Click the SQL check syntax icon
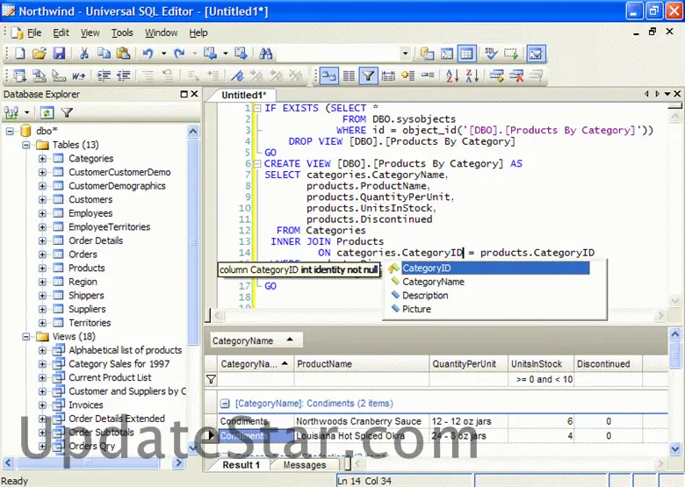Image resolution: width=685 pixels, height=487 pixels. click(492, 54)
